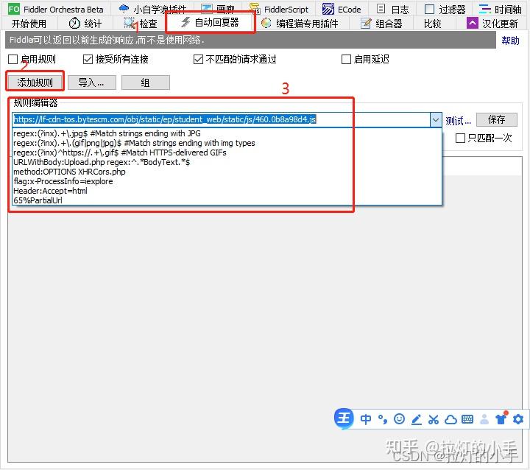Check the 只匹配一次 checkbox
Screen dimensions: 530x470
point(460,138)
